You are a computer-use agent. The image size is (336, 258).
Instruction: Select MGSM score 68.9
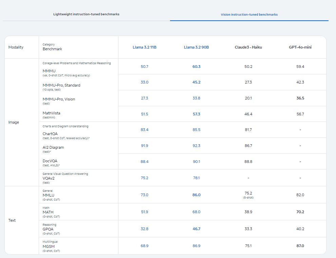[145, 246]
